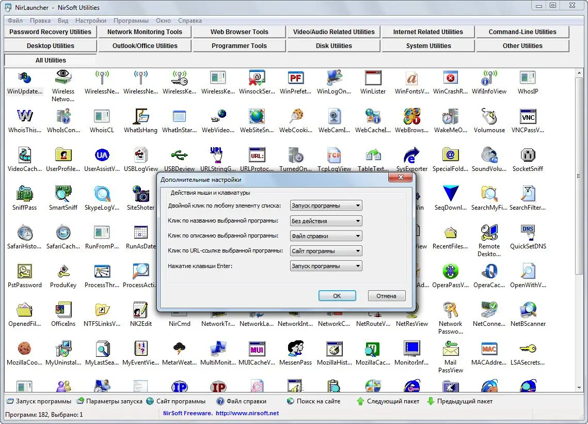Select the WinPrefetch PF icon
This screenshot has height=424, width=588.
click(x=295, y=78)
